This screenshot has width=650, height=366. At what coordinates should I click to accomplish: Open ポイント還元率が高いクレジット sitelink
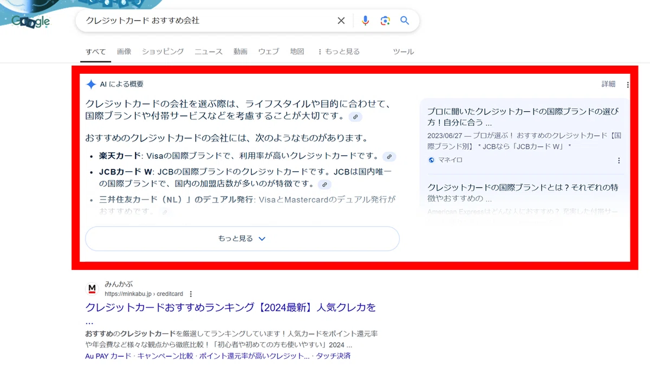pos(254,356)
